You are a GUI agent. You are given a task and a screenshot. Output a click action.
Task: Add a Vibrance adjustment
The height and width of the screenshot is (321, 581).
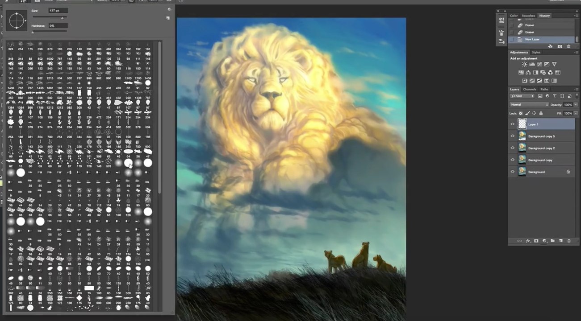pos(554,65)
